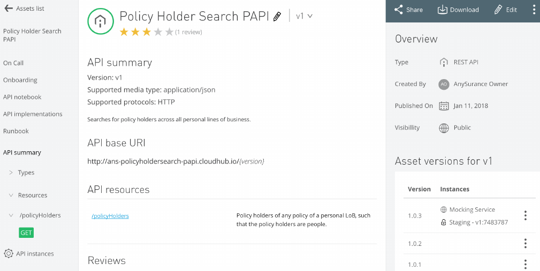
Task: Open the Runbook sidebar page
Action: (x=16, y=131)
